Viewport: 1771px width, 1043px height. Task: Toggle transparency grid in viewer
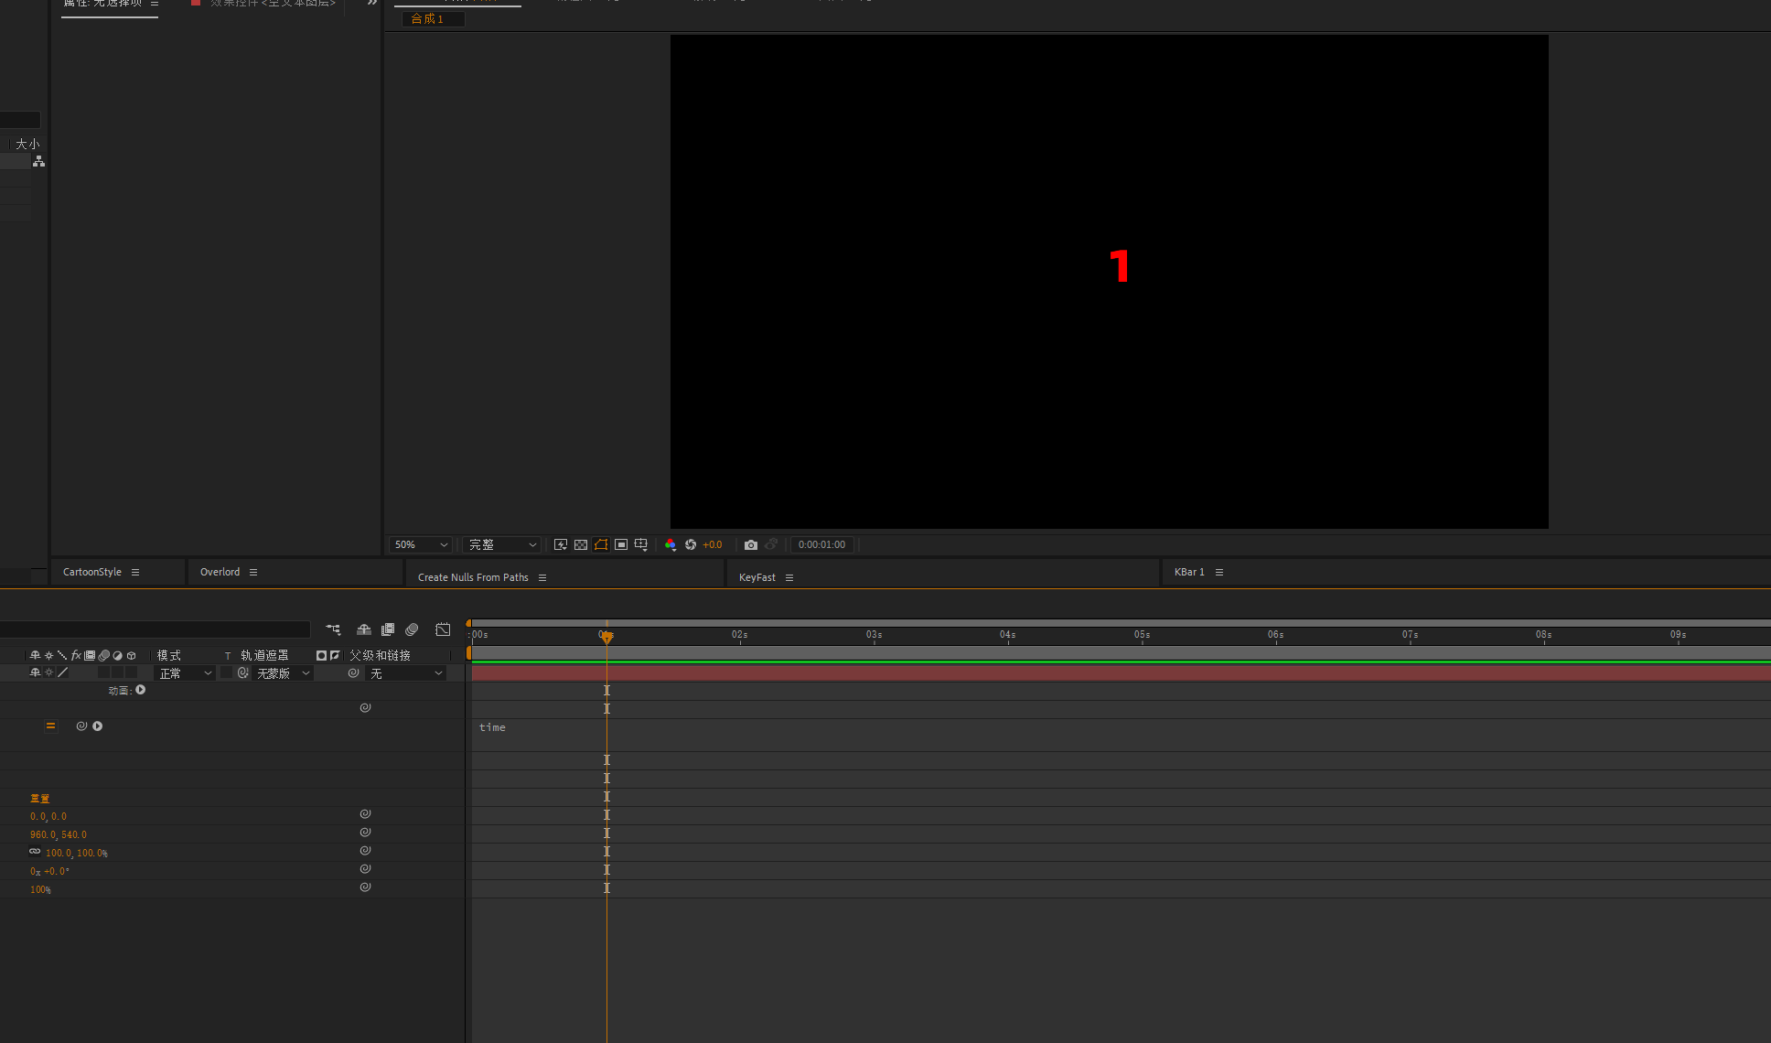[x=581, y=544]
